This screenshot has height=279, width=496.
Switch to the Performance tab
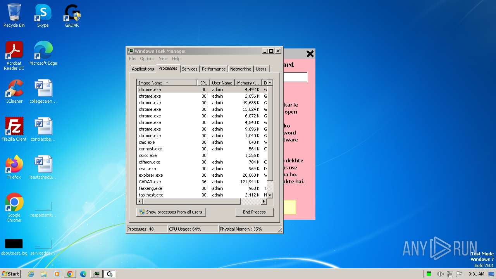coord(214,69)
